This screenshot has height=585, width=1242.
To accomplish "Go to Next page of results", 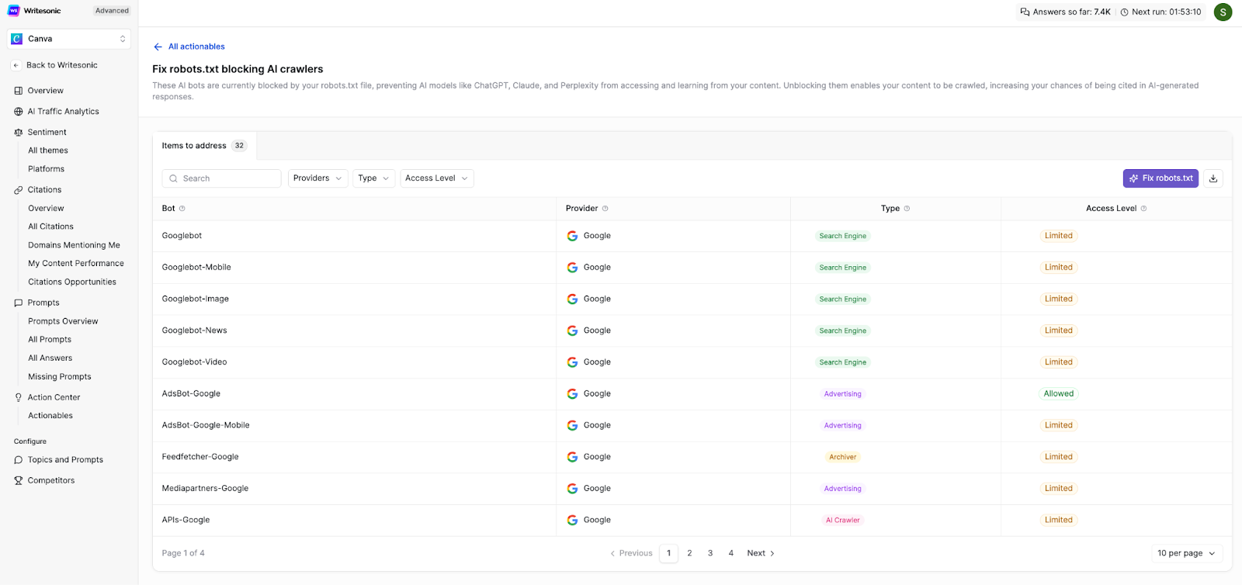I will [761, 553].
